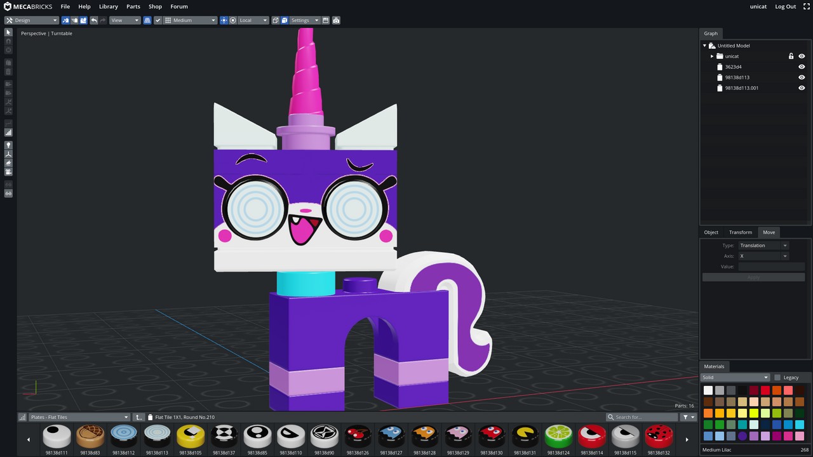Open the Local orientation dropdown
The image size is (813, 457).
pyautogui.click(x=253, y=20)
